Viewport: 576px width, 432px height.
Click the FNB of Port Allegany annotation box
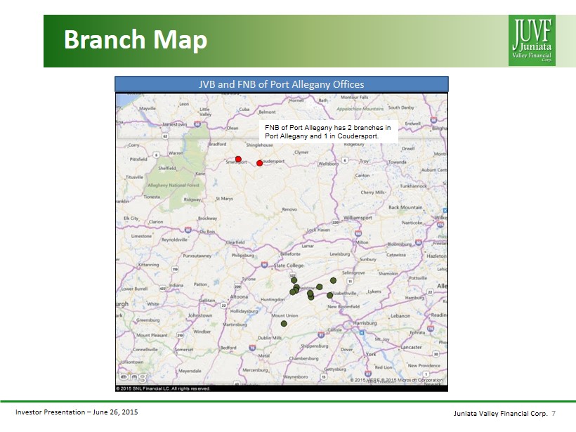tap(328, 131)
